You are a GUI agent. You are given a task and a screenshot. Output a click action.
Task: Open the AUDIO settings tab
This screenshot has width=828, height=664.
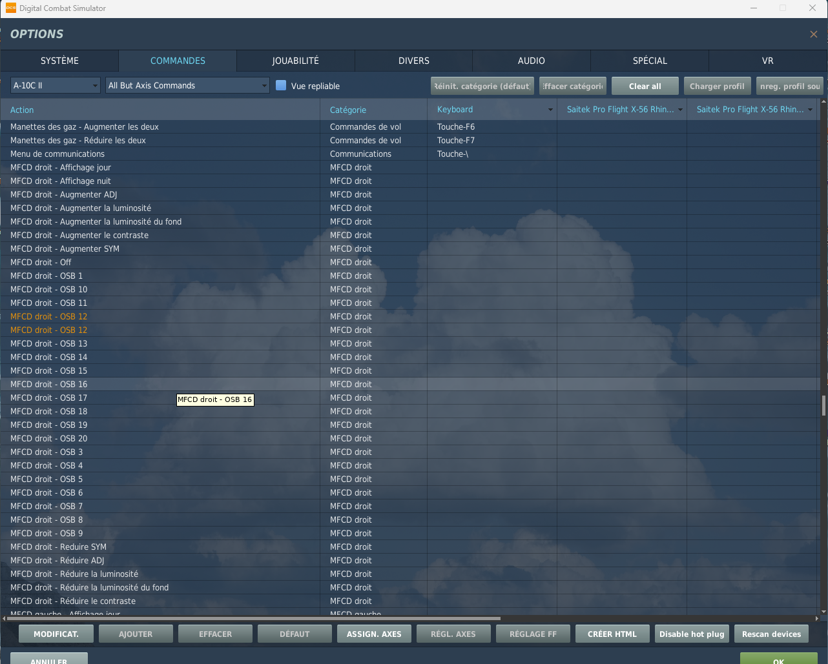[531, 61]
